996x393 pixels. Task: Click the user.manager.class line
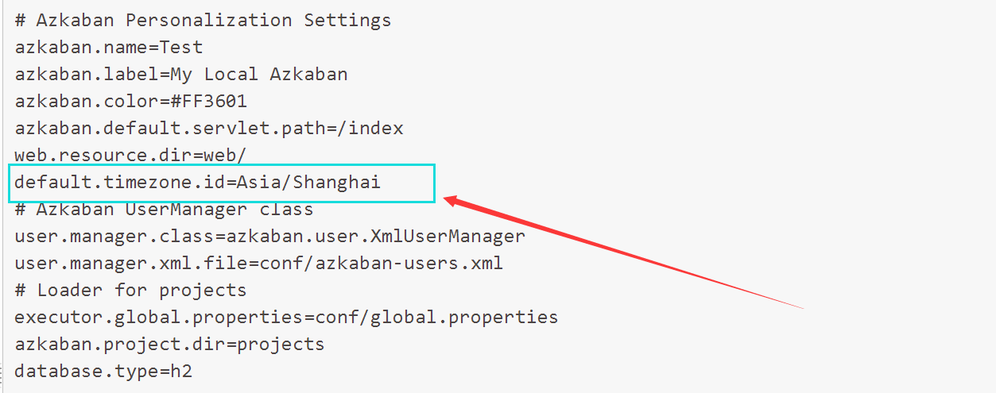[x=270, y=237]
